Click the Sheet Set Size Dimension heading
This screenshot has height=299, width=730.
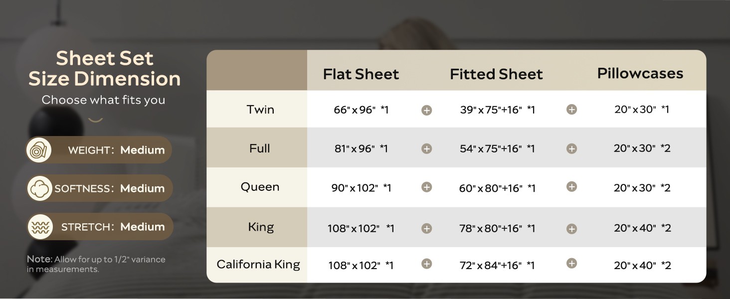tap(104, 69)
